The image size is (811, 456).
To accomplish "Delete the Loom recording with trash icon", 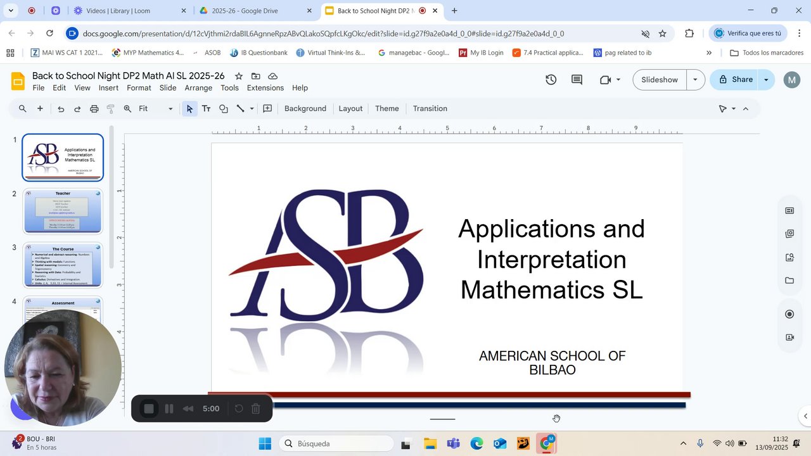I will click(256, 408).
